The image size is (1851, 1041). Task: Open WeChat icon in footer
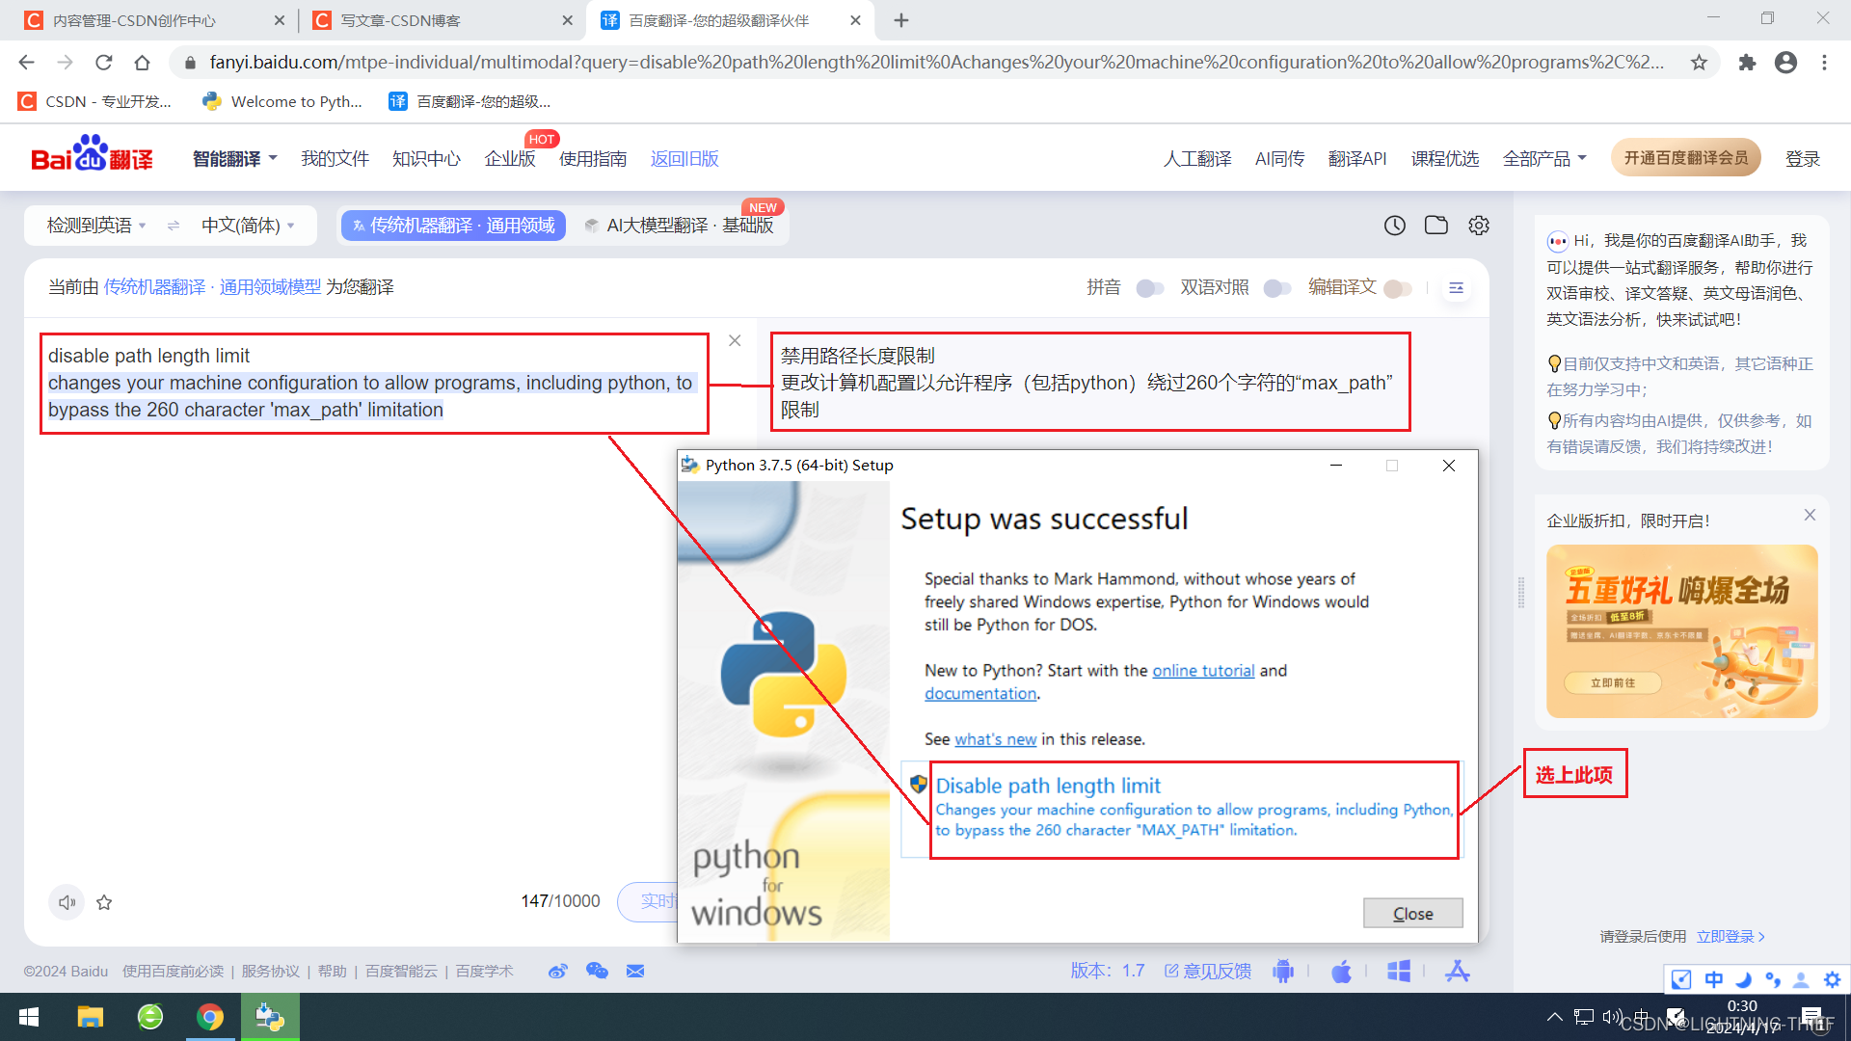coord(597,971)
